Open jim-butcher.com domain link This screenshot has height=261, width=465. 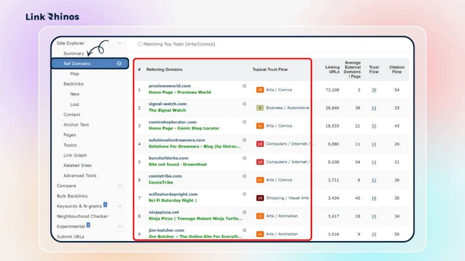[166, 230]
